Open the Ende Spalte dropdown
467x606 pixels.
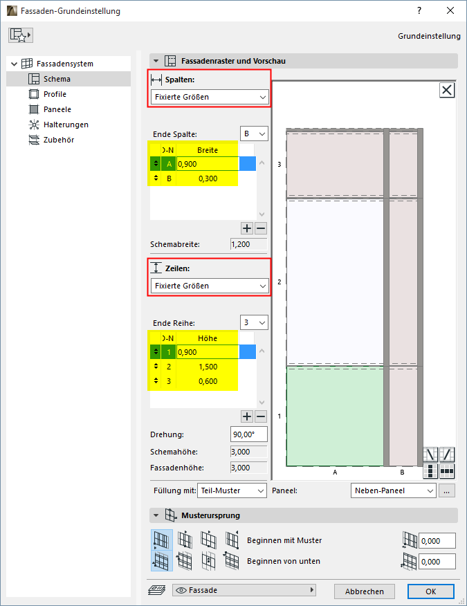point(254,134)
